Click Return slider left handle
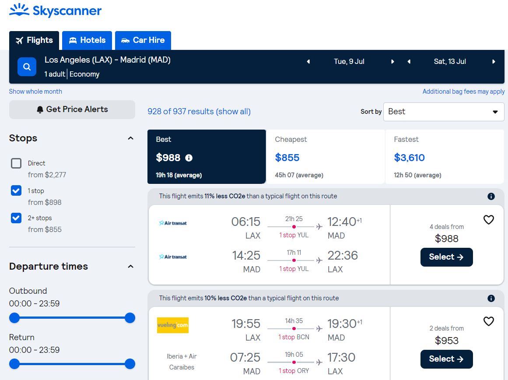The height and width of the screenshot is (380, 508). 14,364
